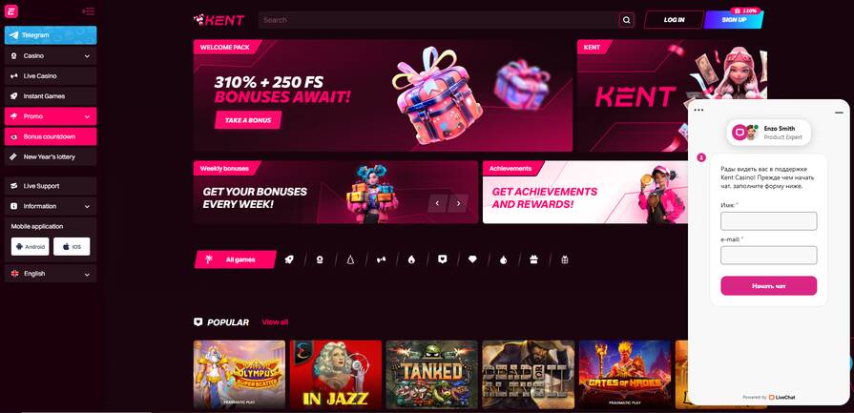Minimize the LiveChat window
Viewport: 854px width, 413px height.
click(839, 112)
